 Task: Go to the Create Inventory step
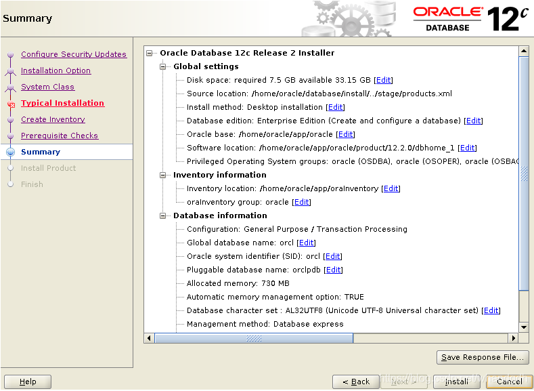[x=53, y=119]
